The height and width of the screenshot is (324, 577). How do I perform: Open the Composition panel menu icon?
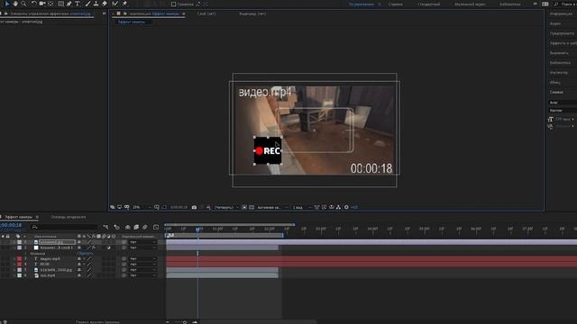click(x=184, y=14)
